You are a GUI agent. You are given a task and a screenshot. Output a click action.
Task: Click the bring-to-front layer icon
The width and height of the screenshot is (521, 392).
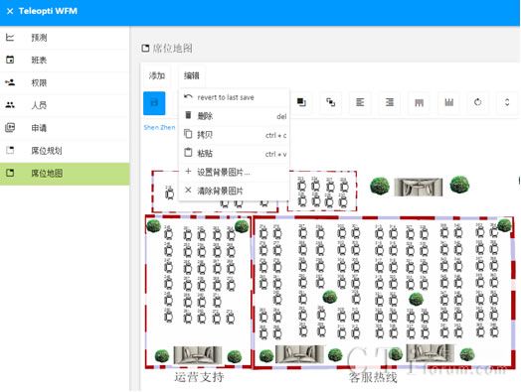301,102
